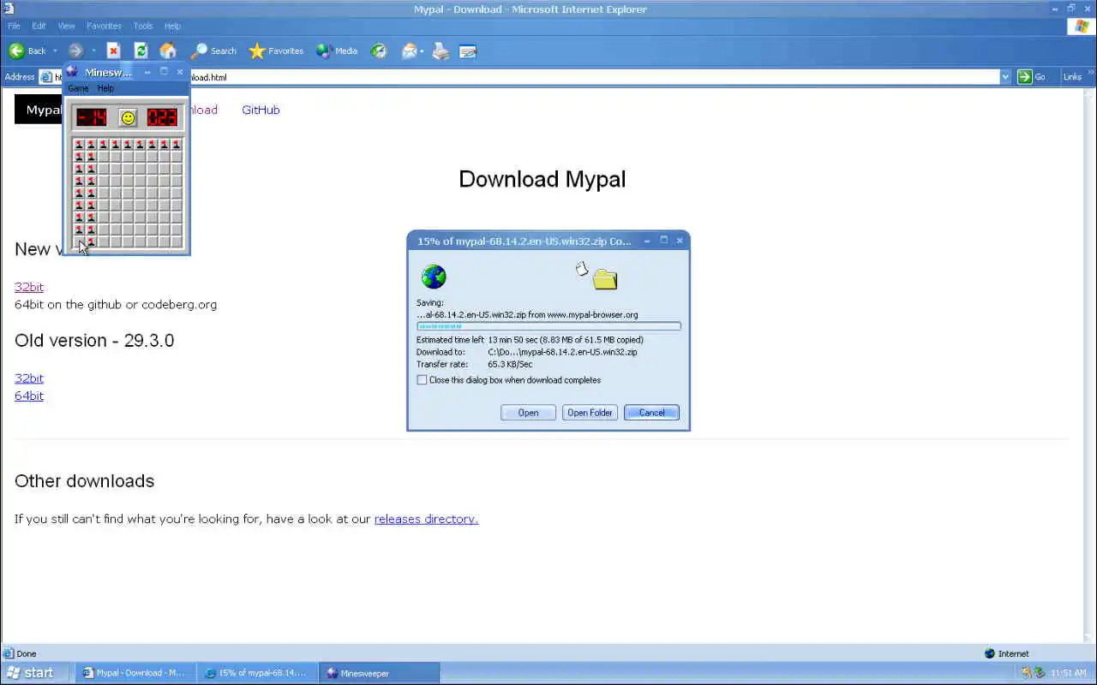Open the Help menu in Internet Explorer
The height and width of the screenshot is (685, 1097).
[x=172, y=26]
